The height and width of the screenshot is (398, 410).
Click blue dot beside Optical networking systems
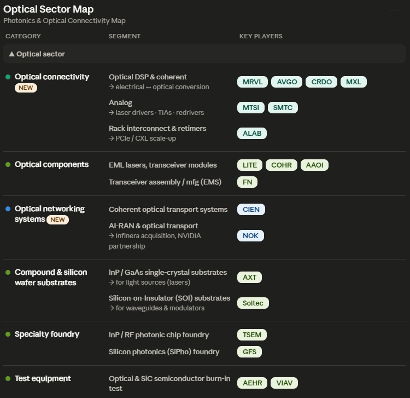tap(8, 209)
